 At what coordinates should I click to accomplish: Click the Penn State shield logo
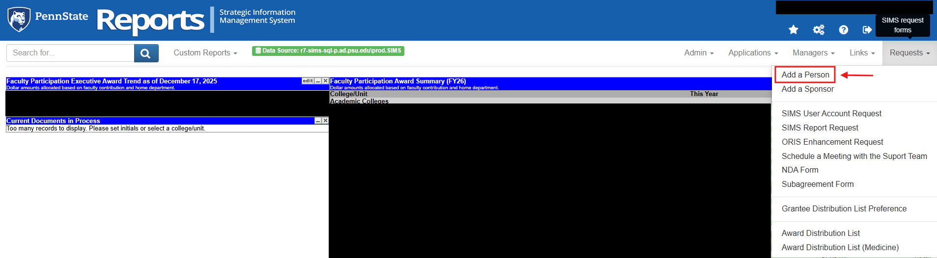19,20
